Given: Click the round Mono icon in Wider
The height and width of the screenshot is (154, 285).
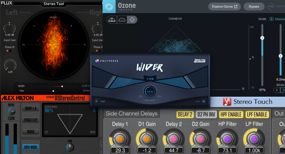Looking at the screenshot, I should [96, 101].
